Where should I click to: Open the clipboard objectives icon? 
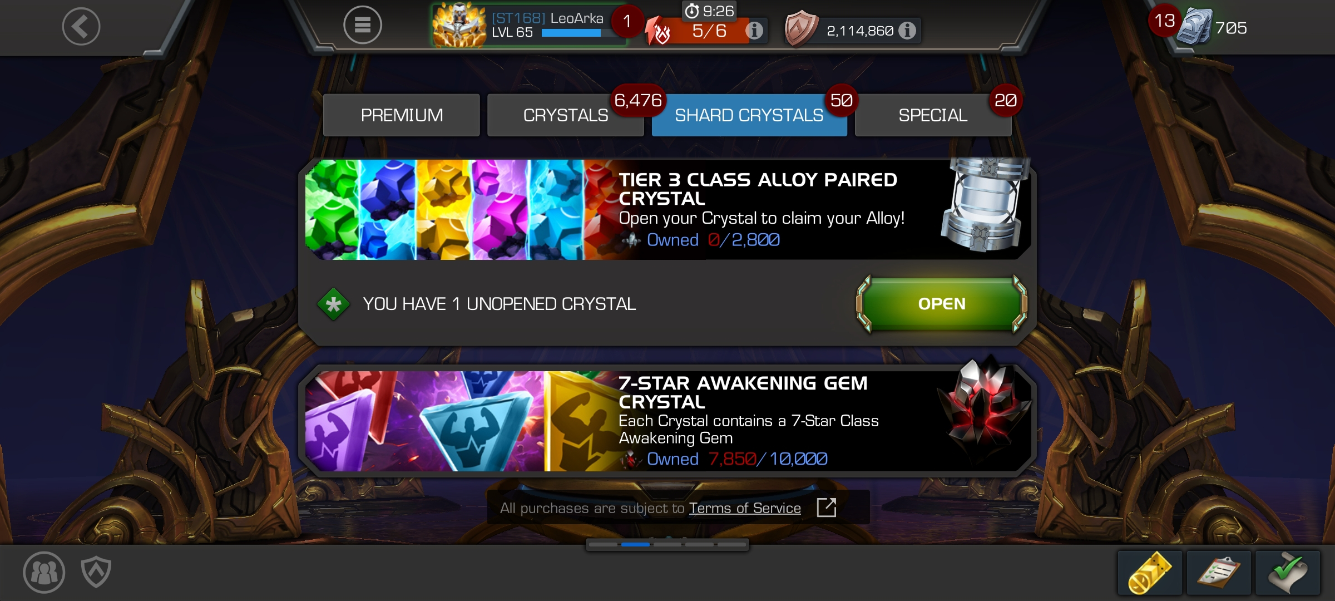coord(1219,573)
